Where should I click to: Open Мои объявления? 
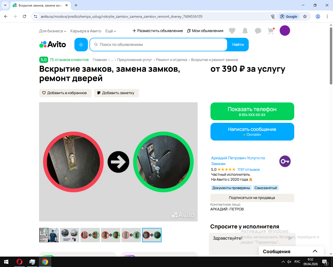tap(205, 31)
